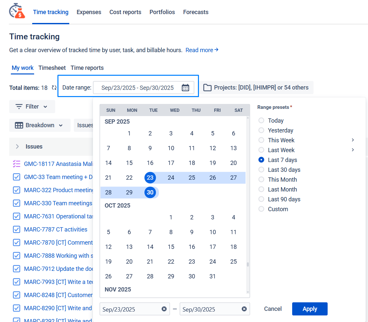Click the calendar vertical scrollbar thumb
368x322 pixels.
(x=248, y=264)
